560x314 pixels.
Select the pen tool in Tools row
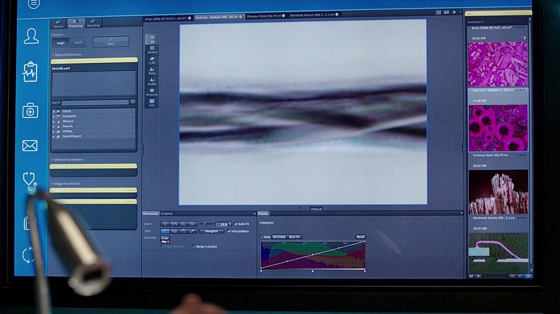pos(192,231)
